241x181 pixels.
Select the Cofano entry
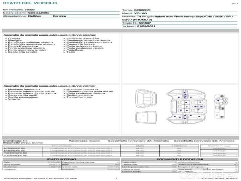(14, 38)
